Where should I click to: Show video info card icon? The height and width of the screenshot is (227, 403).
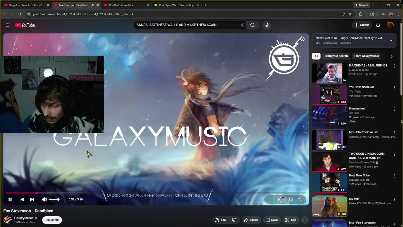coord(302,39)
